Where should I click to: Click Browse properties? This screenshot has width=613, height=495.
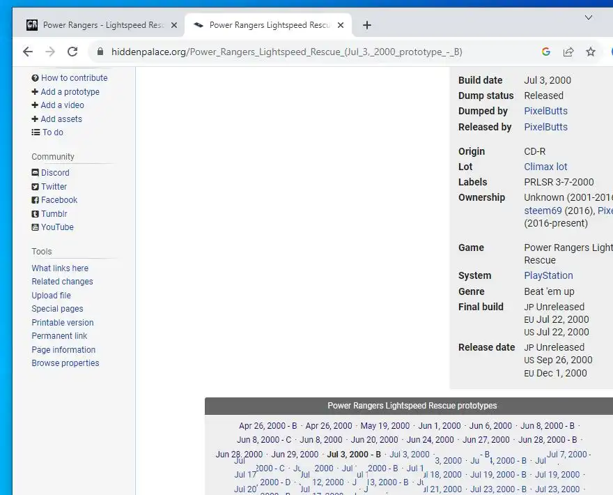pos(65,363)
